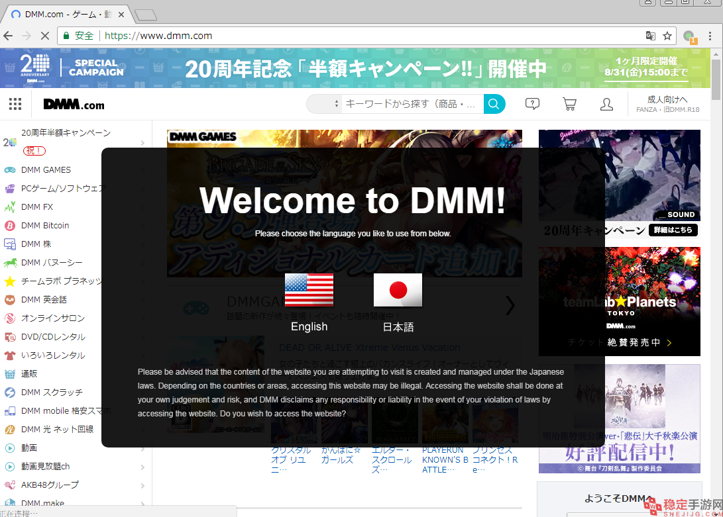Screen dimensions: 723x517
Task: Open the クリスタル オブ リユニ game link
Action: [x=291, y=459]
